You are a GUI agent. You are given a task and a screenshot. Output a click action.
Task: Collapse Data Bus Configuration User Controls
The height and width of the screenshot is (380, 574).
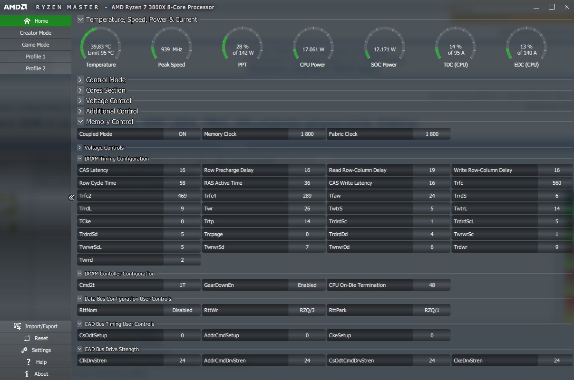[x=80, y=299]
